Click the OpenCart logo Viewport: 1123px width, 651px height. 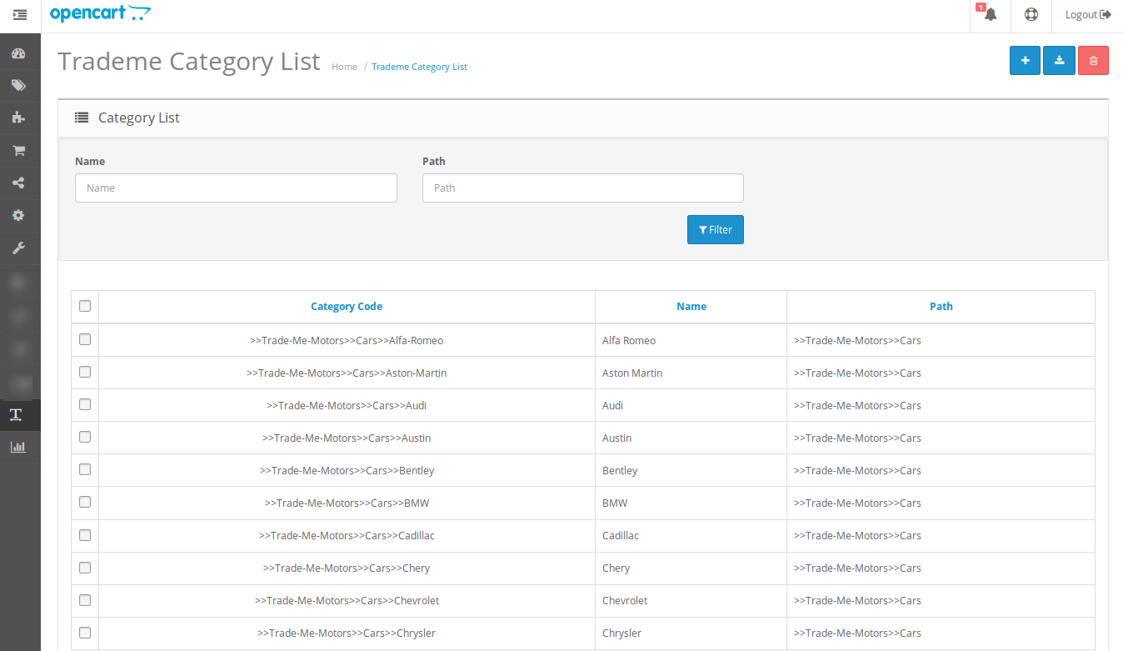tap(101, 13)
